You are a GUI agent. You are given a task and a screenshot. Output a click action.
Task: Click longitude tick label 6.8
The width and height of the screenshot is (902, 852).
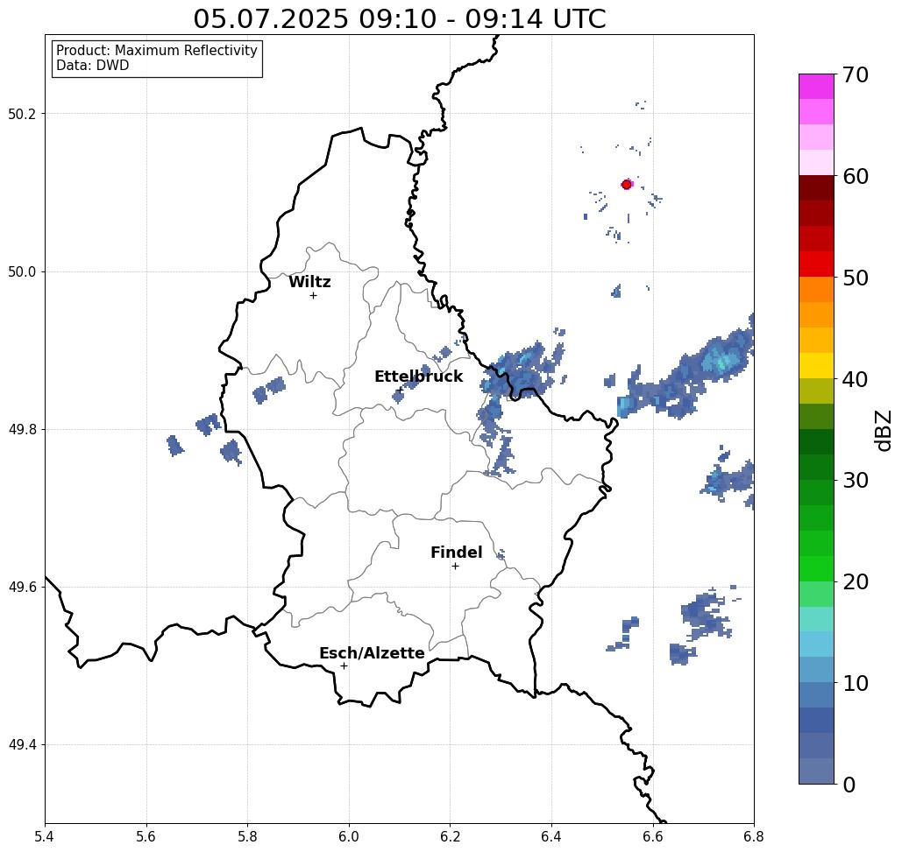pyautogui.click(x=754, y=836)
